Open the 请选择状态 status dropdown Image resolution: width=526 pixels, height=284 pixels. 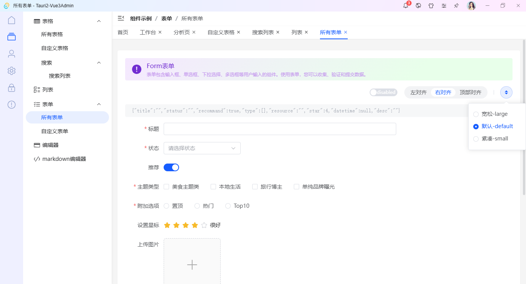point(202,148)
